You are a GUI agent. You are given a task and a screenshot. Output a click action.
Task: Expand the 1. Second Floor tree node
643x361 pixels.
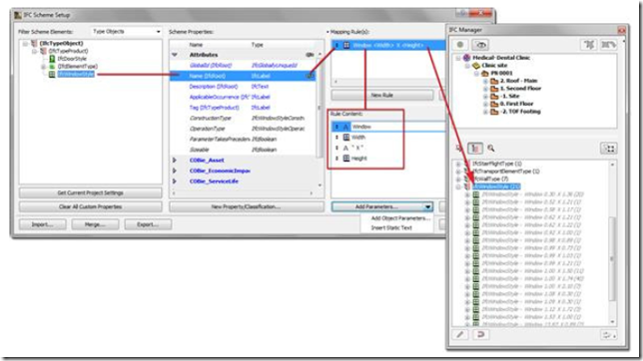click(x=485, y=89)
